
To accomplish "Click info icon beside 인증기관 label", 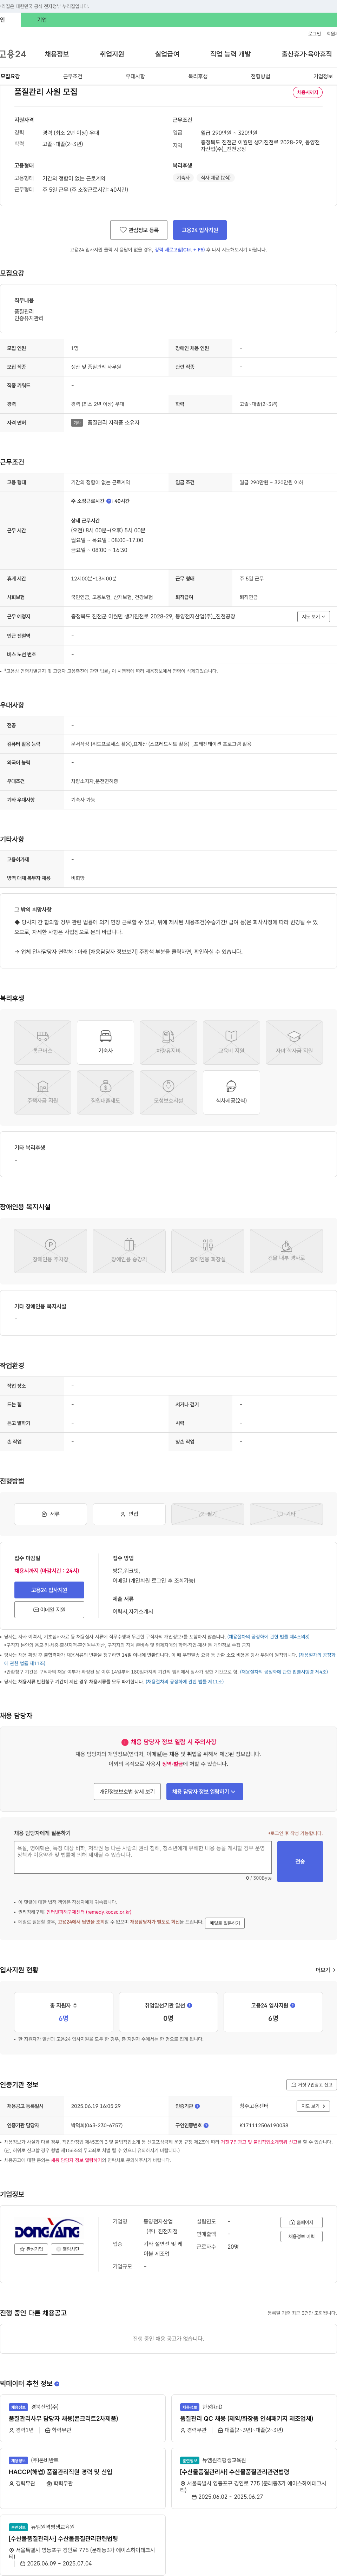I will (x=197, y=2106).
